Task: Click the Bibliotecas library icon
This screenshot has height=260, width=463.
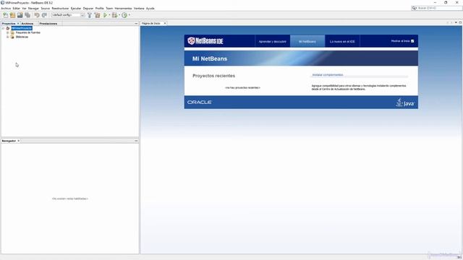Action: click(12, 37)
